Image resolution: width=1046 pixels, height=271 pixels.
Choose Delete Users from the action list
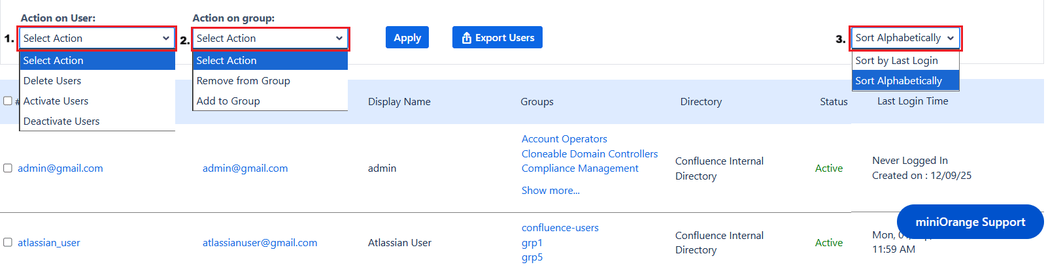tap(52, 81)
